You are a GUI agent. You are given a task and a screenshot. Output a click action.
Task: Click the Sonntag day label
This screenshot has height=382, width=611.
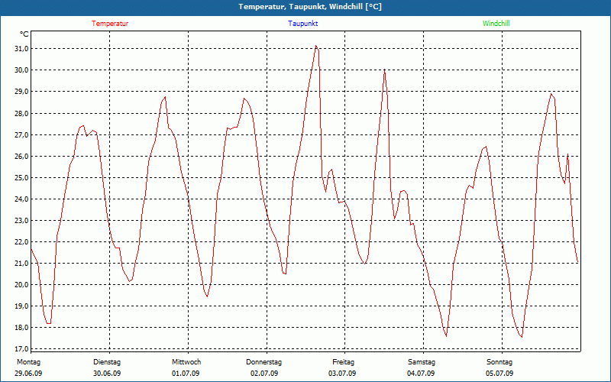pyautogui.click(x=499, y=362)
